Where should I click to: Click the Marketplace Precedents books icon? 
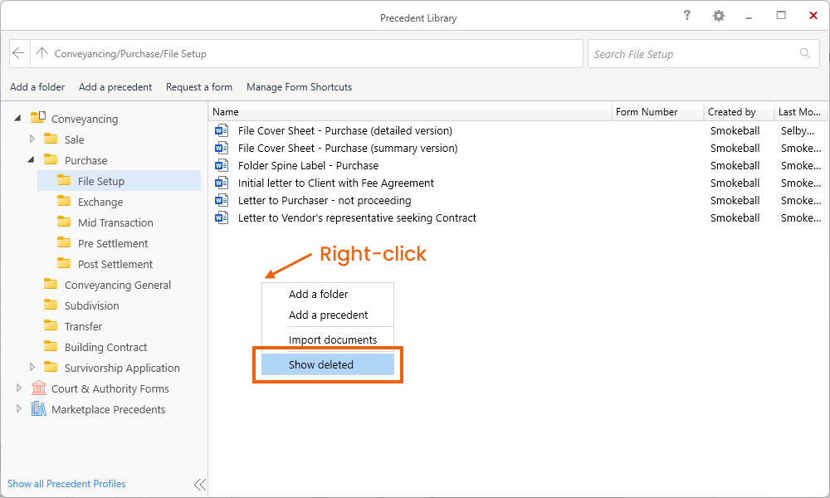(x=38, y=409)
